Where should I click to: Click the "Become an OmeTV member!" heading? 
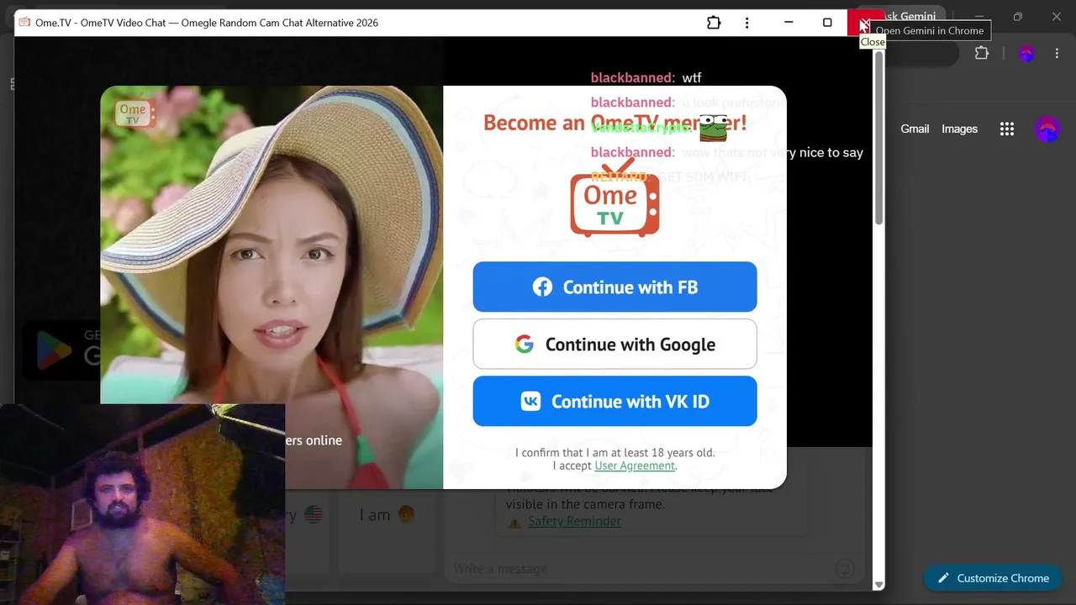[x=614, y=123]
